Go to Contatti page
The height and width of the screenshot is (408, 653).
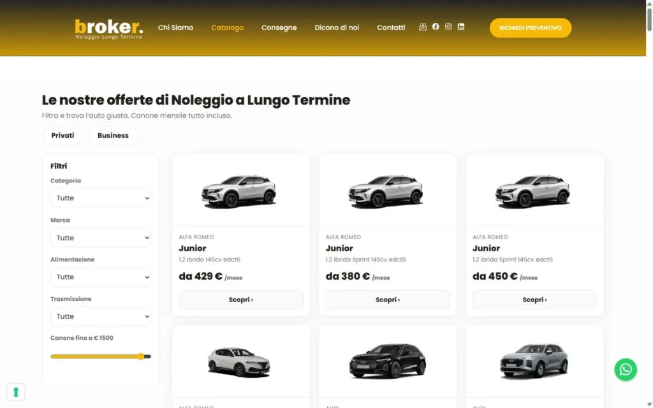pos(391,27)
